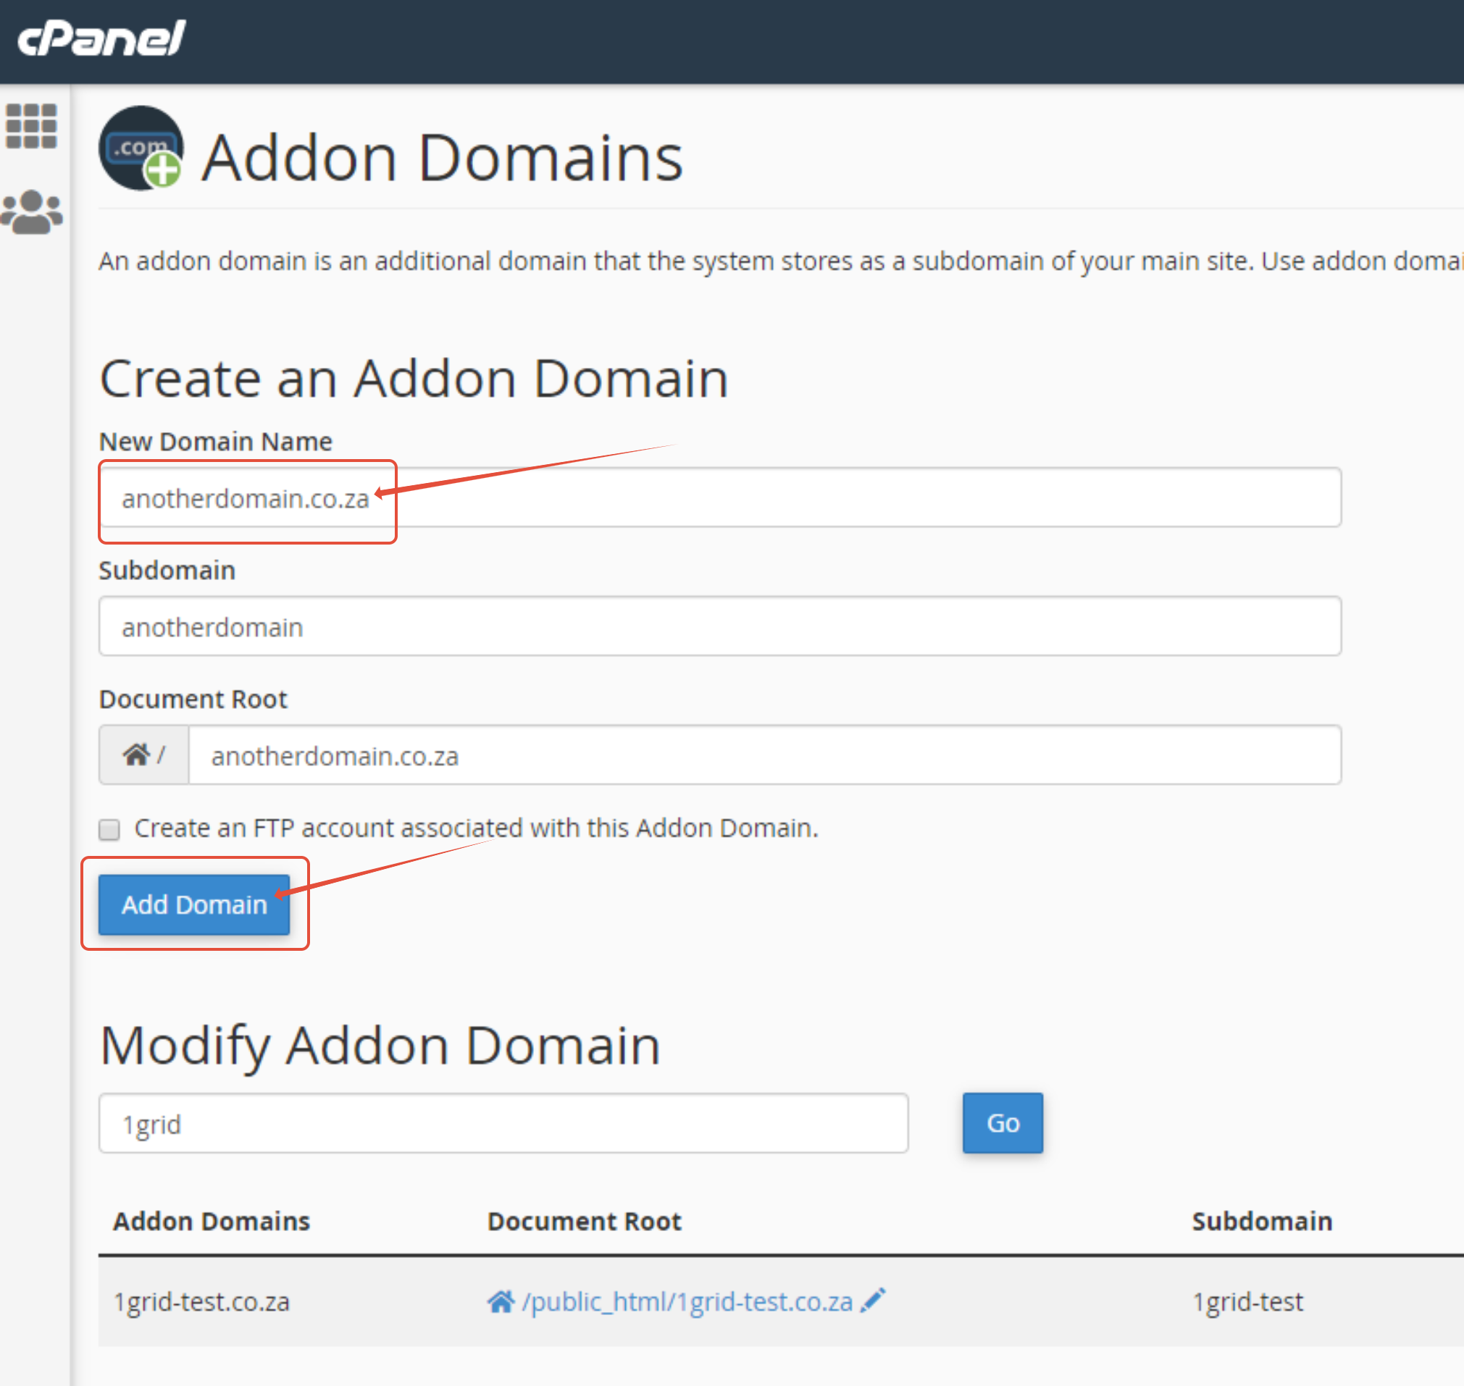Click into the Subdomain input field
1464x1386 pixels.
click(x=720, y=626)
